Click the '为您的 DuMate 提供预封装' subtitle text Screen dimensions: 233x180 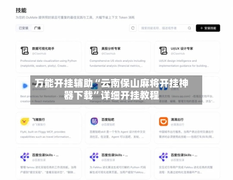[75, 17]
